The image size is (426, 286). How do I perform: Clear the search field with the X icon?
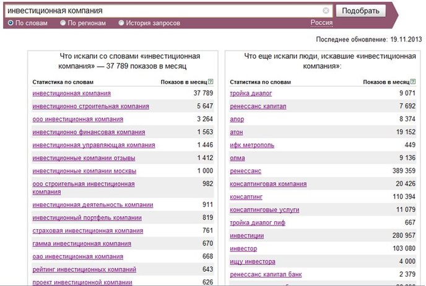pyautogui.click(x=326, y=11)
